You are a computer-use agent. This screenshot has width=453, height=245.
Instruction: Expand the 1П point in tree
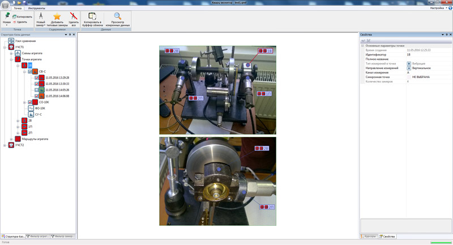[18, 127]
